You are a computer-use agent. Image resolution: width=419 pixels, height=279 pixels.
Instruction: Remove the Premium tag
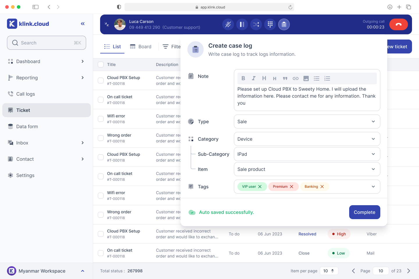click(x=292, y=187)
